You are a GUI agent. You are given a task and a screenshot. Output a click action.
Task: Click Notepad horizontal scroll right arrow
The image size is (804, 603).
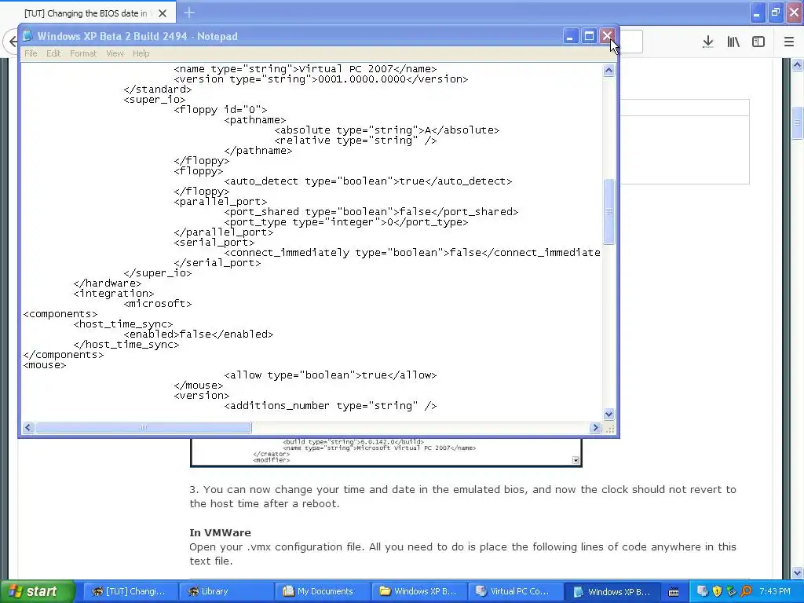point(595,427)
